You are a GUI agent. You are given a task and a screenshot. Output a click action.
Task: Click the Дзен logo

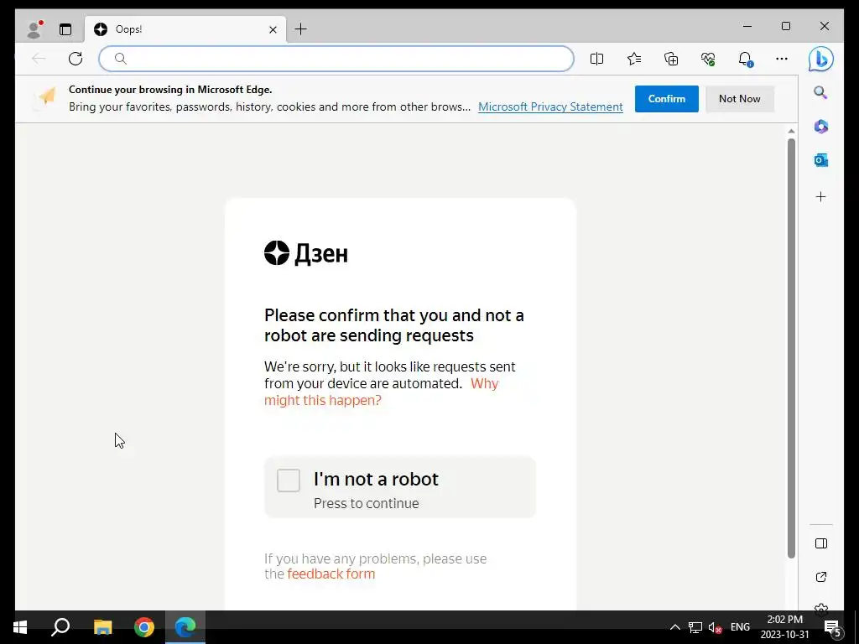click(x=305, y=253)
